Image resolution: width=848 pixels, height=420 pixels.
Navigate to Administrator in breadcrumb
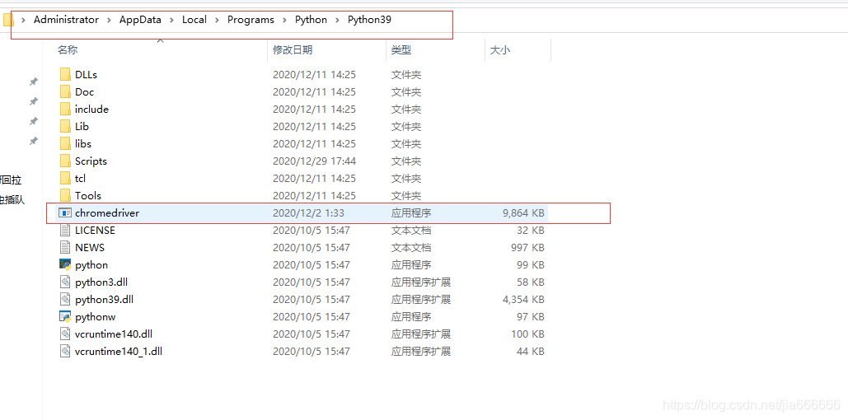66,20
